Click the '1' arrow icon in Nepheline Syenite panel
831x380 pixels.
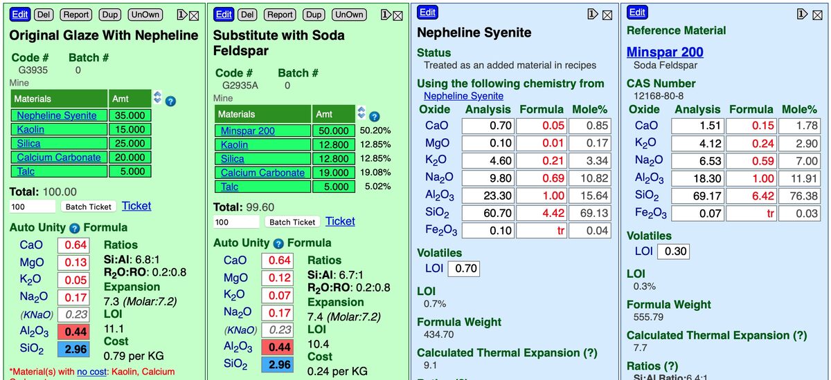593,15
